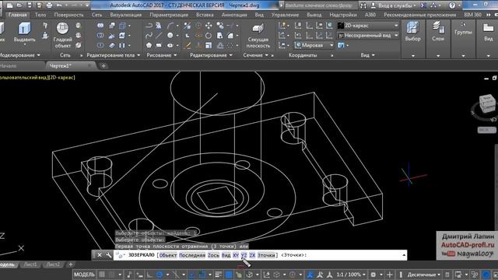Toggle transparency in the status bar
Image resolution: width=498 pixels, height=280 pixels.
click(x=229, y=275)
